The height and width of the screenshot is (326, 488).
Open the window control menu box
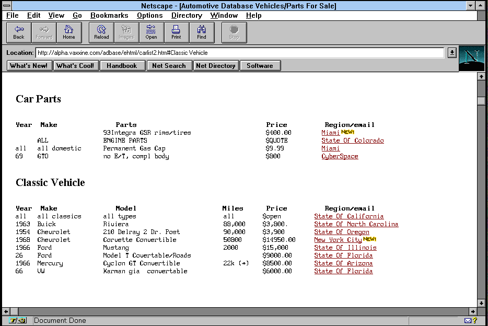tap(7, 6)
